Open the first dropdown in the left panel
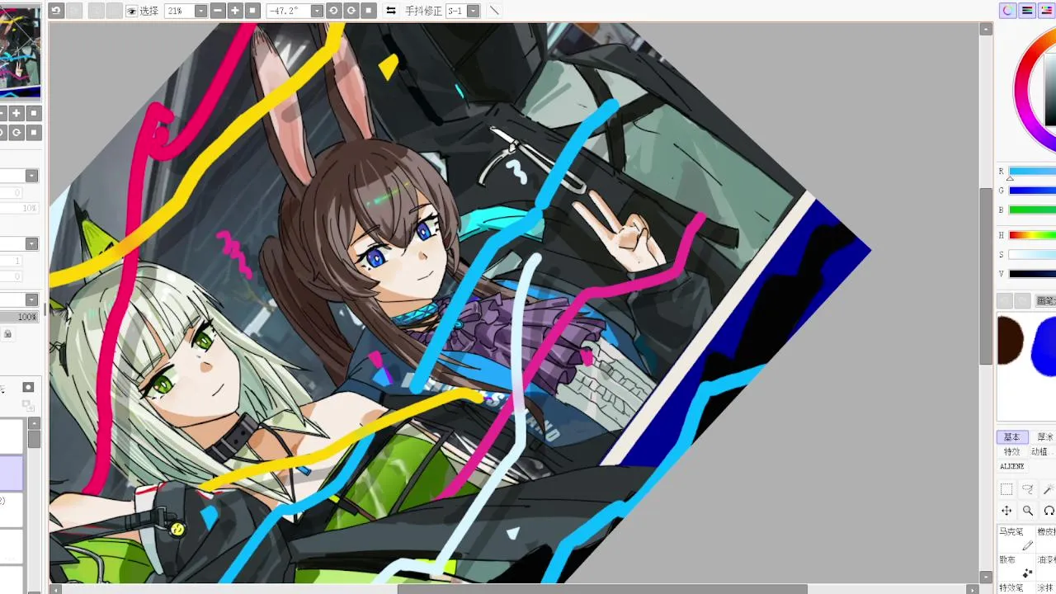The height and width of the screenshot is (594, 1056). pyautogui.click(x=31, y=176)
